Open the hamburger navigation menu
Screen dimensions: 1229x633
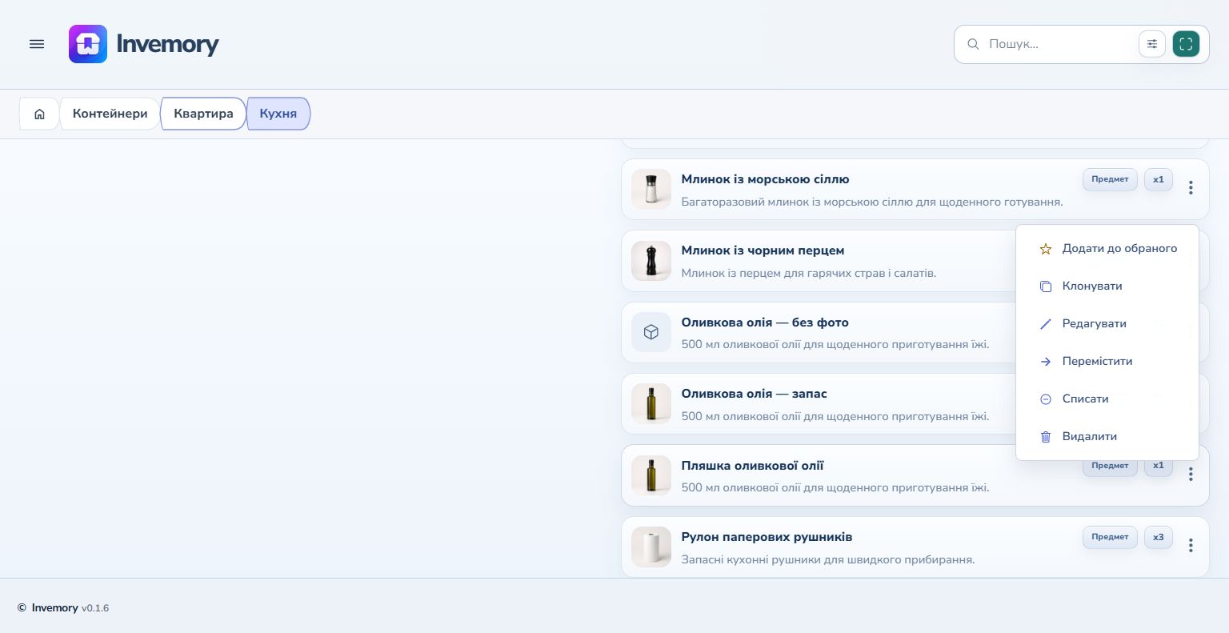[x=37, y=44]
